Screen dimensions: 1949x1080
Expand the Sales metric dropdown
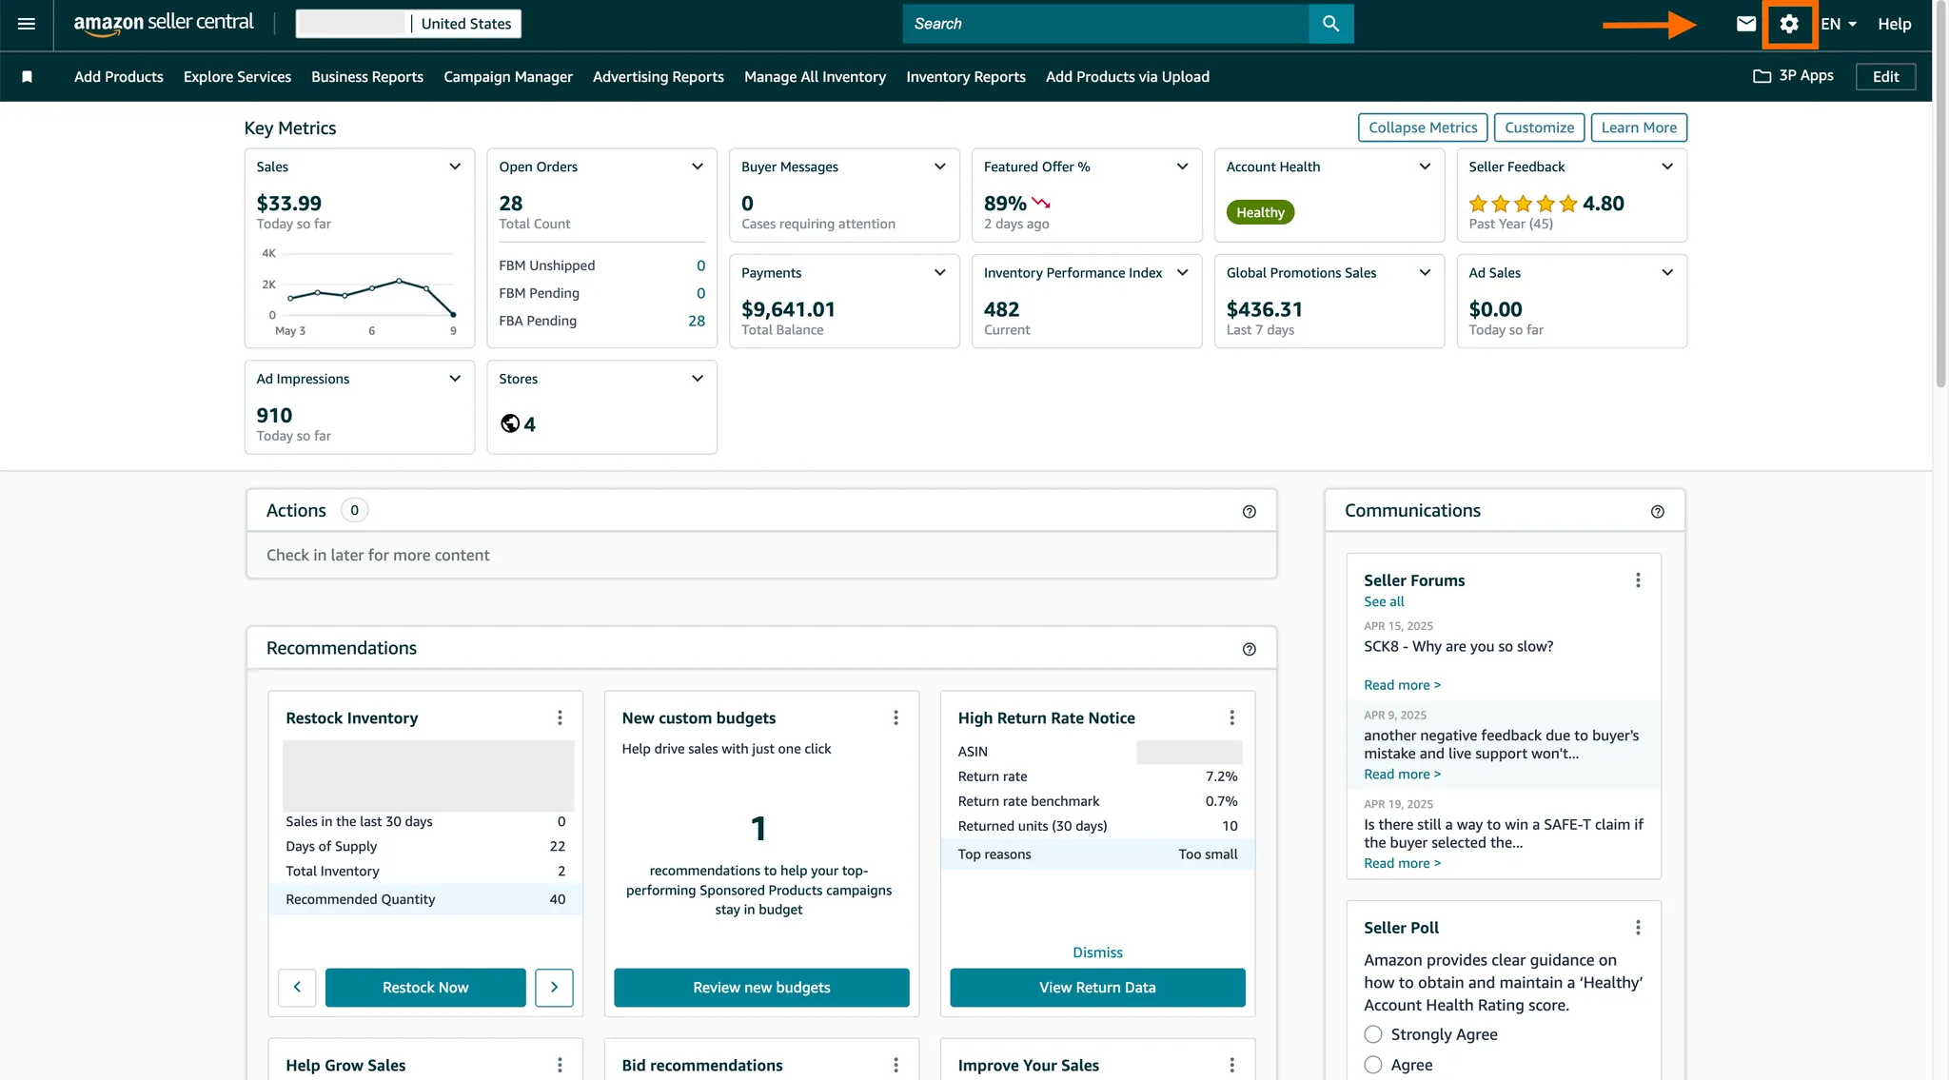tap(455, 167)
